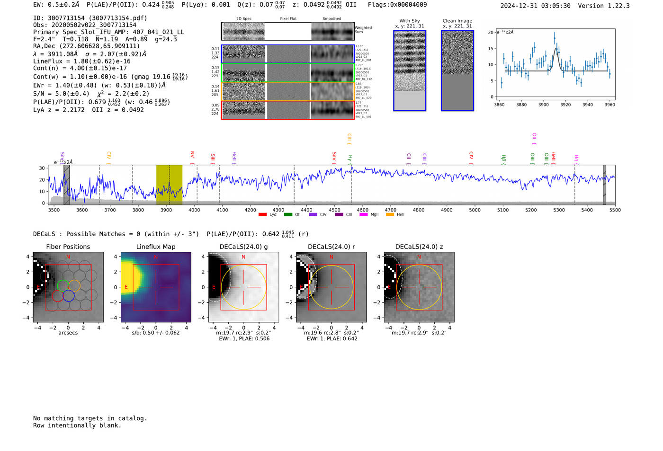Click the Obs: 20200502v022_3007713154 line
663x451 pixels.
click(x=85, y=25)
